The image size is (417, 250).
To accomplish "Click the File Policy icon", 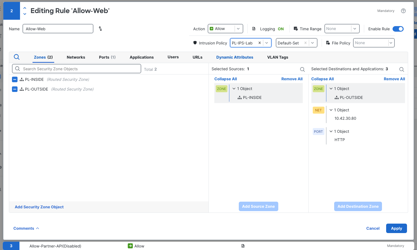I will pos(328,43).
